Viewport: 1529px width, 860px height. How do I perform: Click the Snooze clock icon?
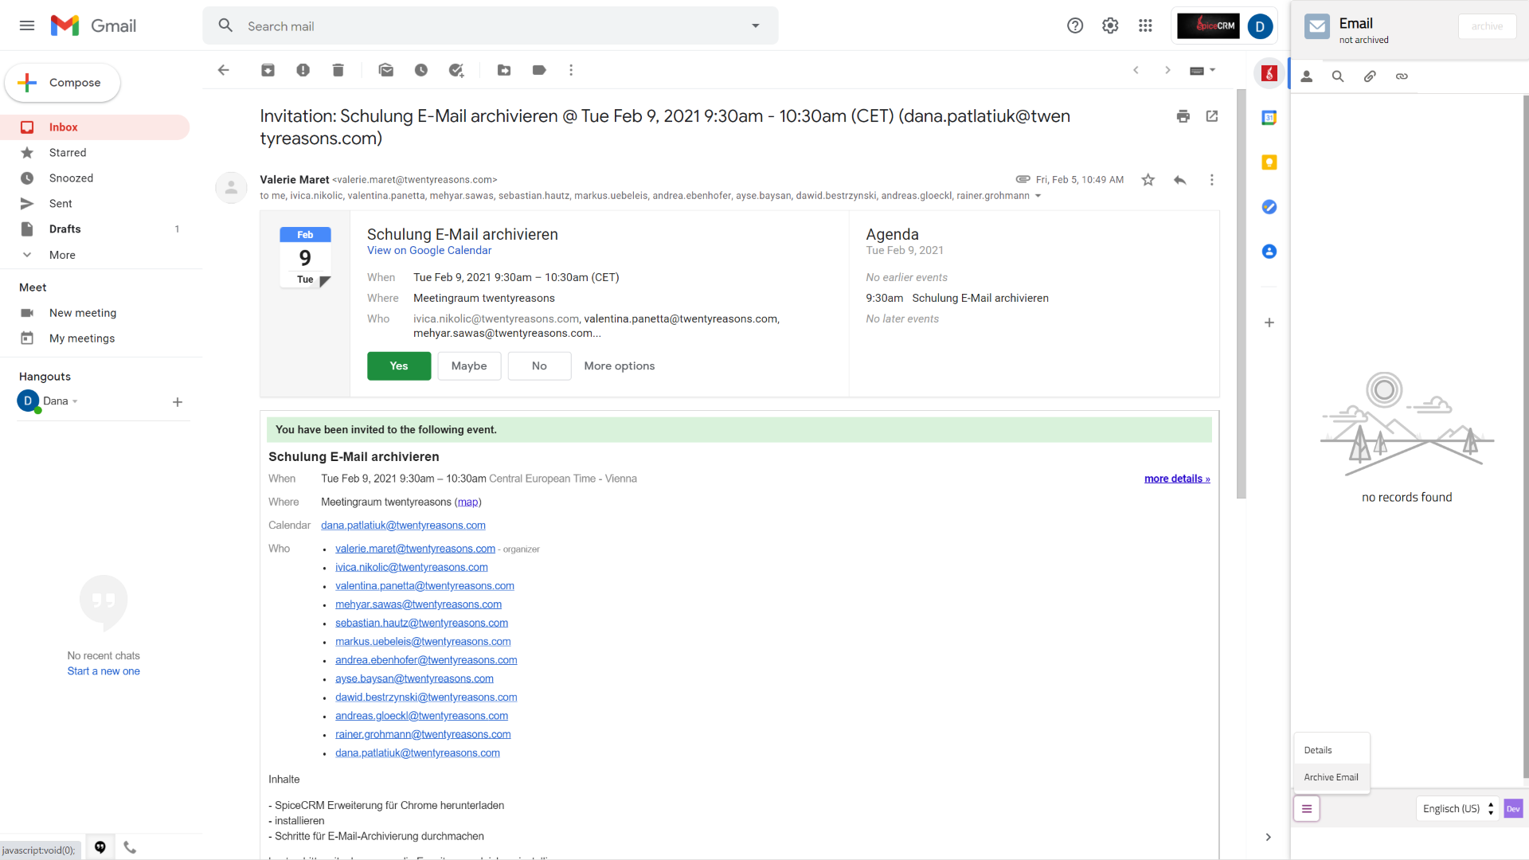tap(420, 70)
